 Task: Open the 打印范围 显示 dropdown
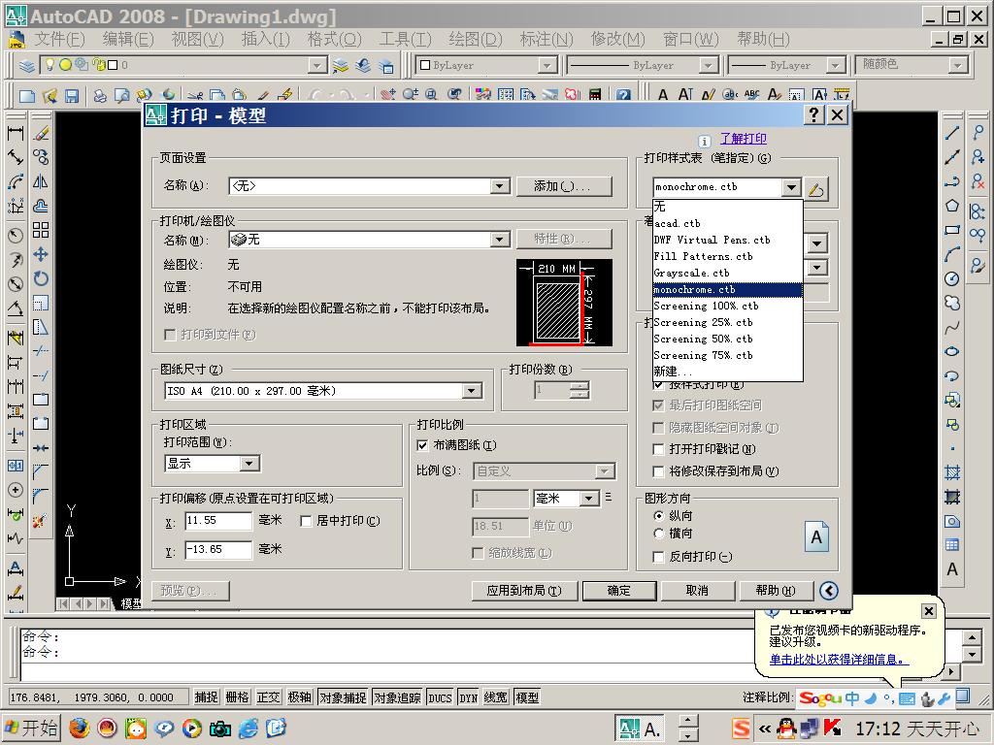pyautogui.click(x=249, y=463)
